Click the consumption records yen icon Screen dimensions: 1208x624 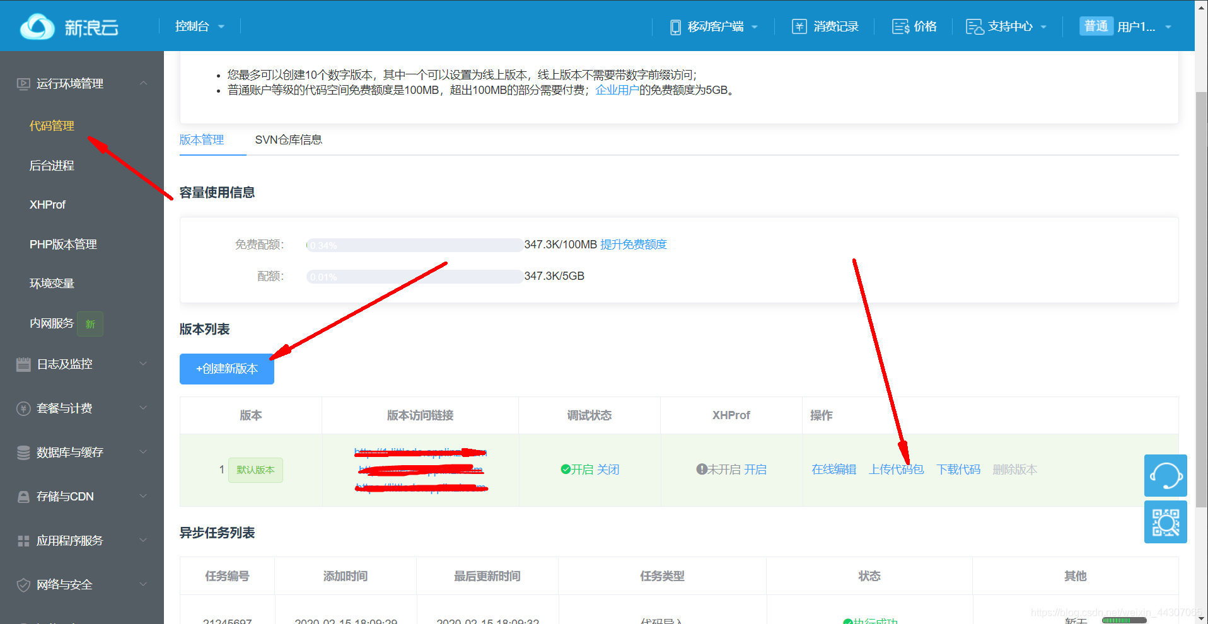click(799, 26)
